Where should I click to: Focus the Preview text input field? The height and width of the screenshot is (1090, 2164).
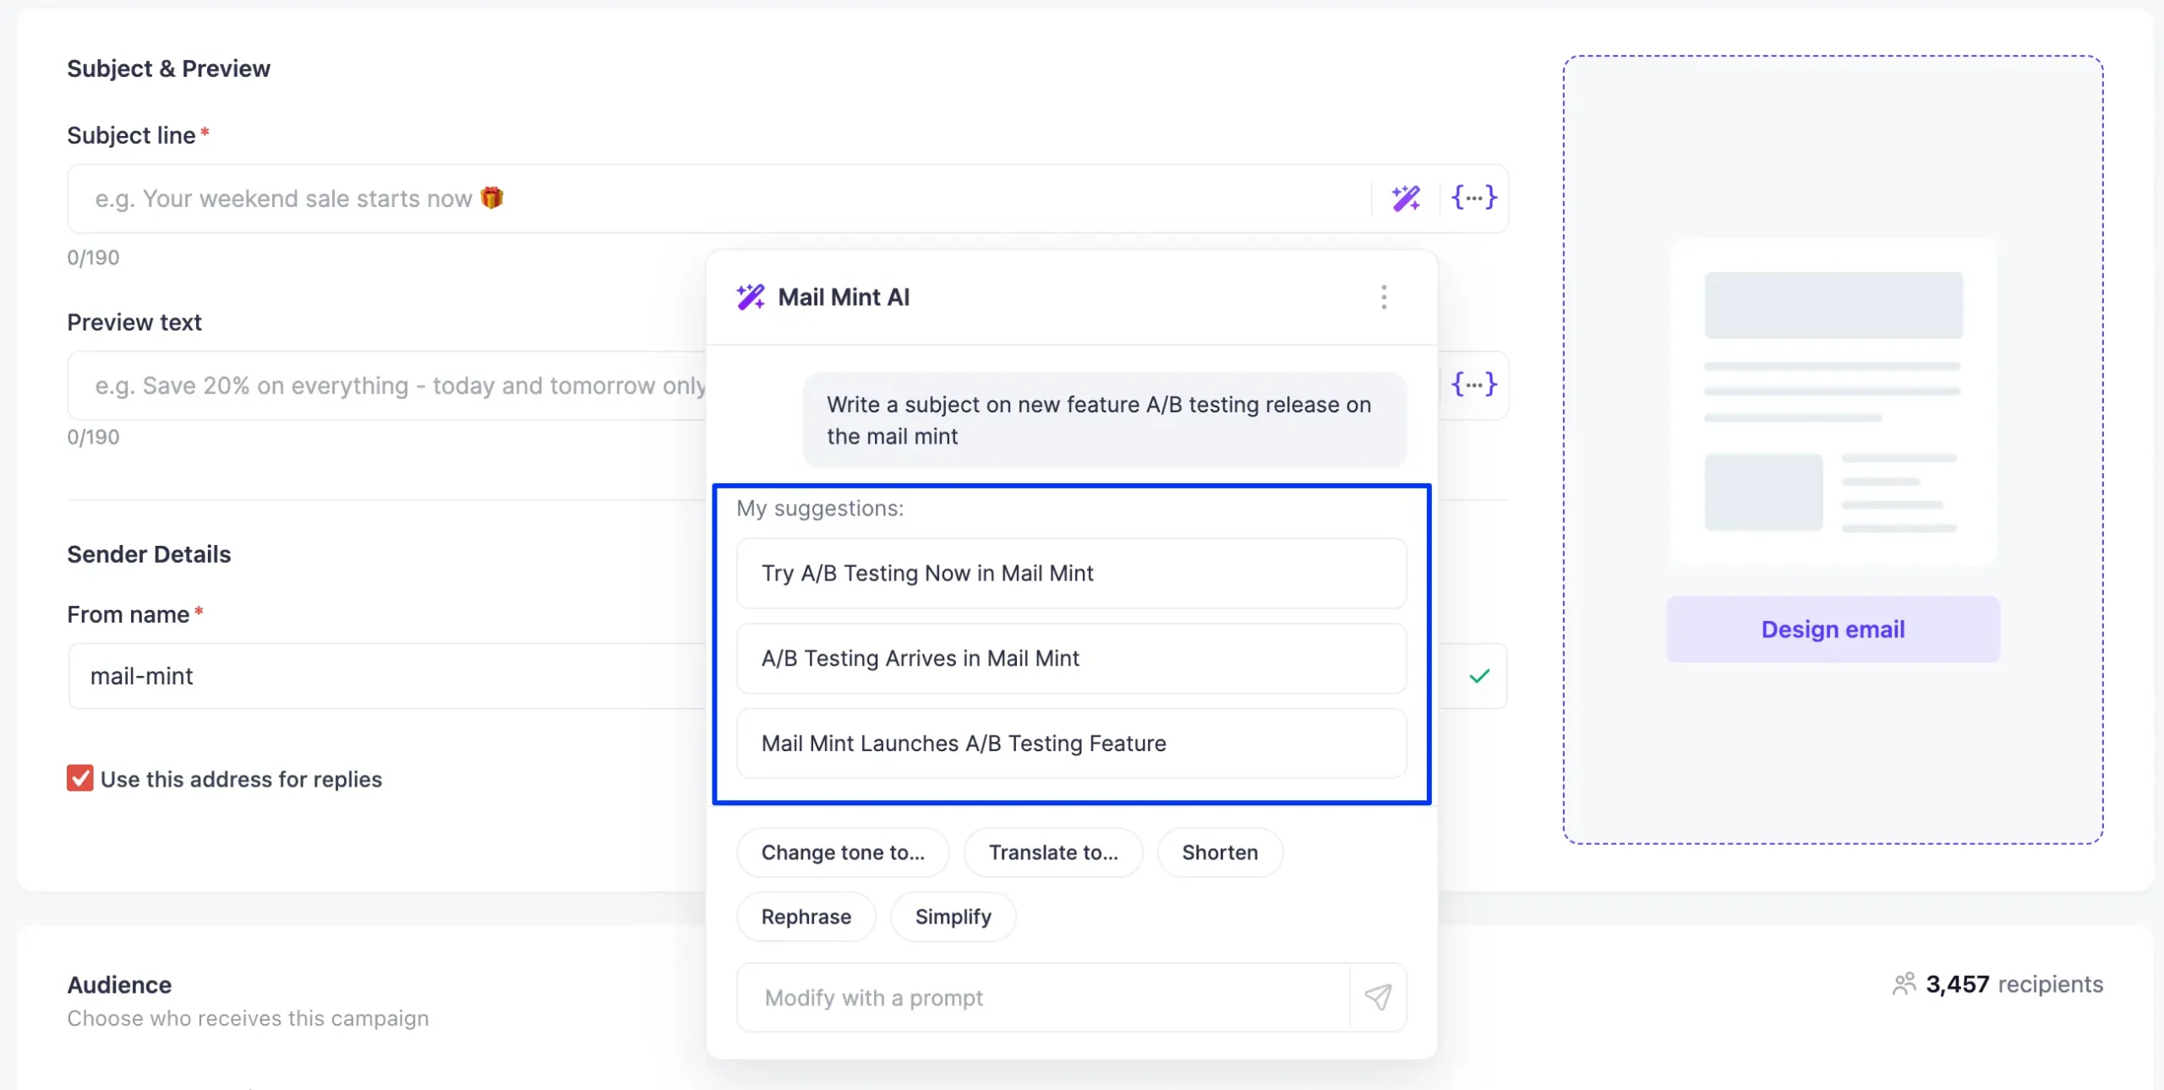click(x=387, y=385)
